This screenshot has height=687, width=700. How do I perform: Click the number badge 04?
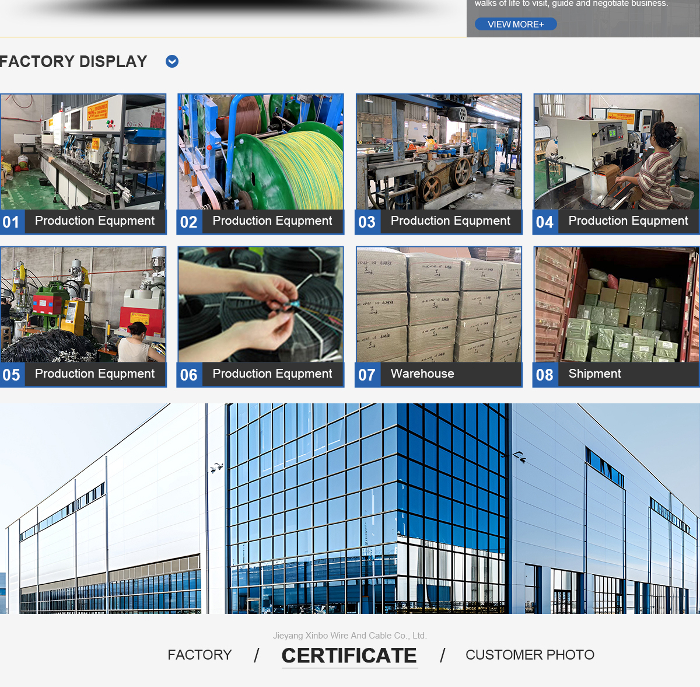coord(545,222)
